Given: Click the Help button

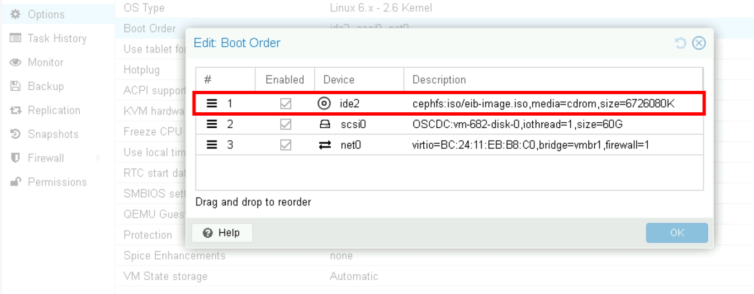Looking at the screenshot, I should tap(222, 233).
